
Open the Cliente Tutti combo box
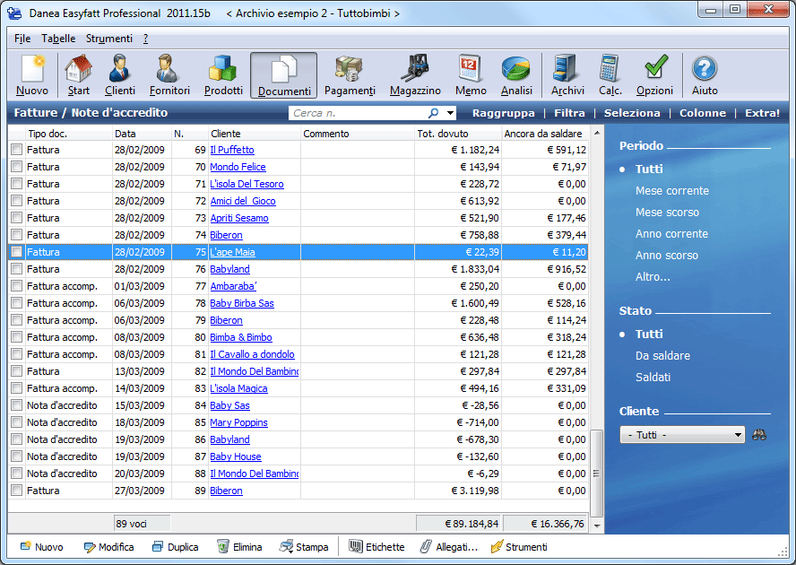[x=682, y=435]
